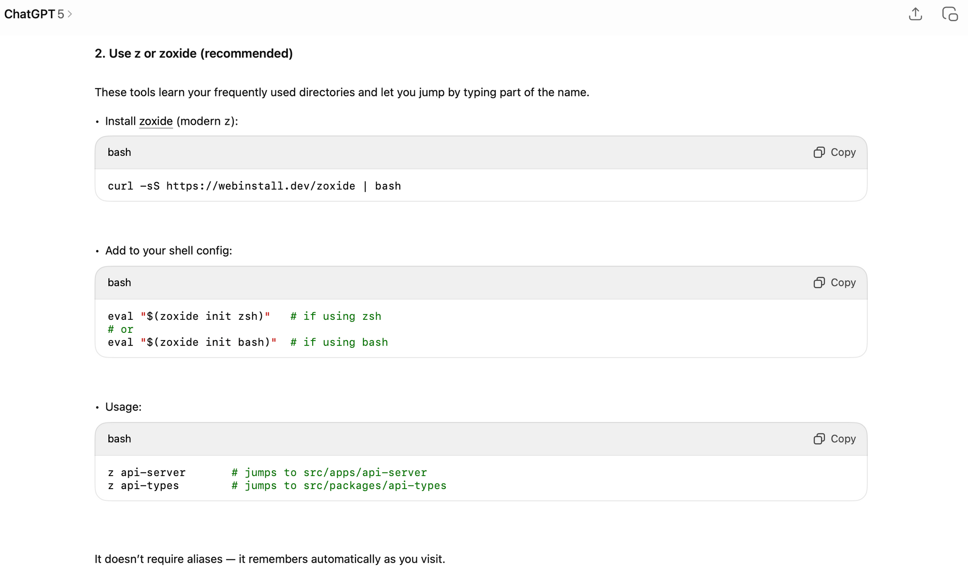Copy the eval zoxide init code block
Image resolution: width=968 pixels, height=582 pixels.
tap(834, 283)
